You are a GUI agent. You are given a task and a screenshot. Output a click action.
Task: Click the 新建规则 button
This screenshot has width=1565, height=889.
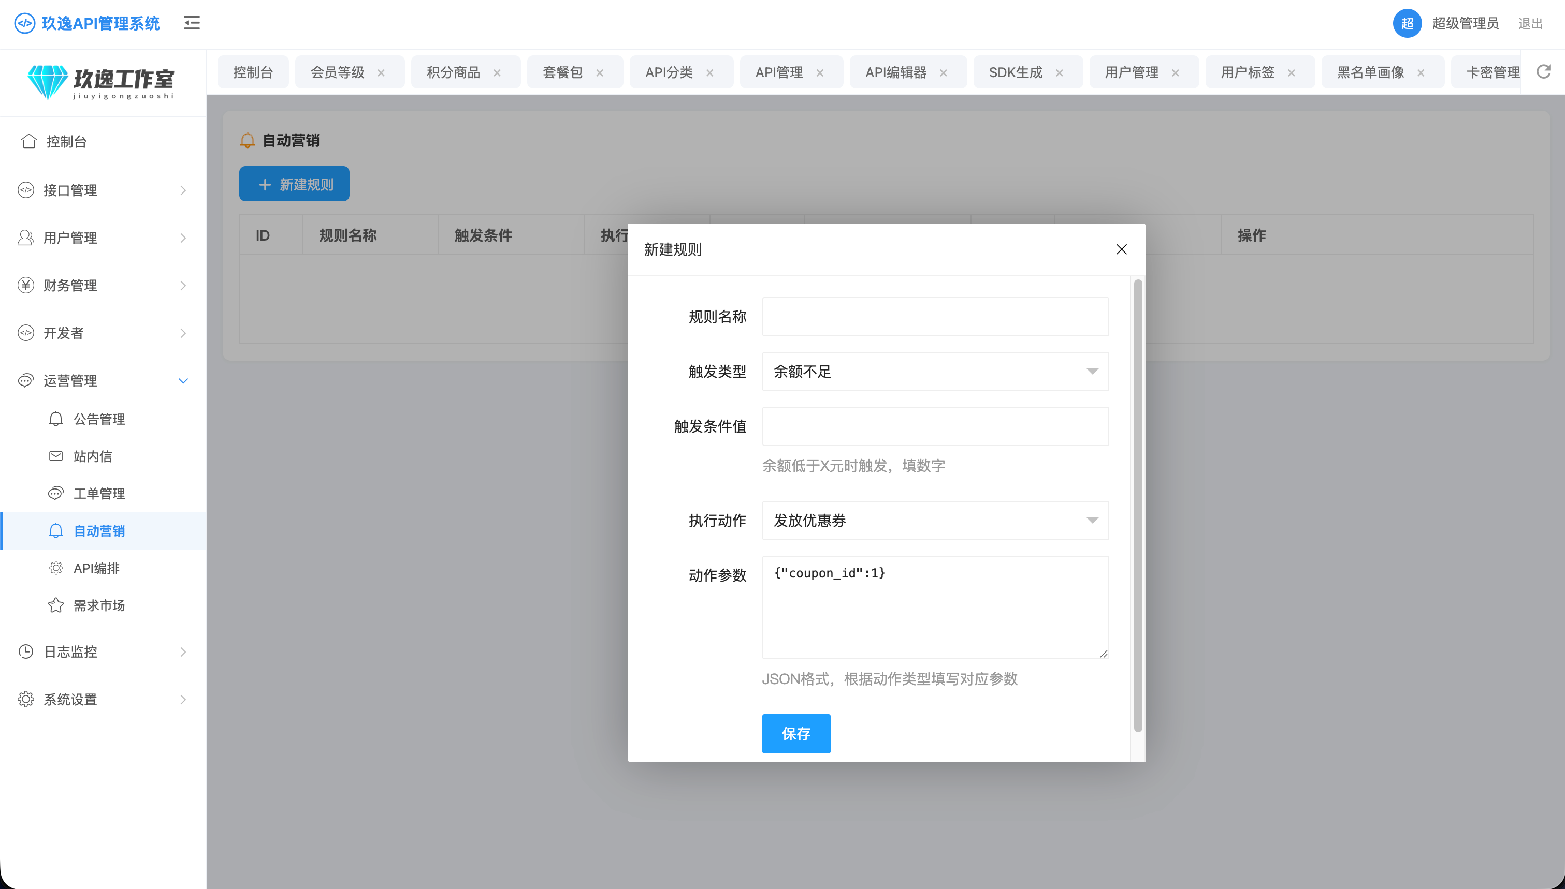tap(294, 184)
